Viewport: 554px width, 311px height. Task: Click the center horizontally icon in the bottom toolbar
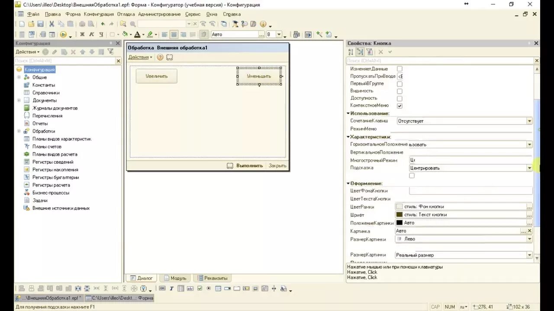click(x=78, y=289)
